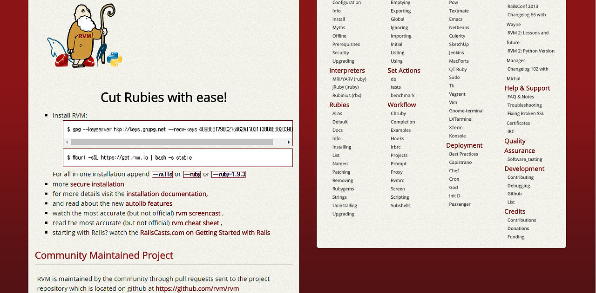Screen dimensions: 596x293
Task: Open the Default link under Rubies
Action: pyautogui.click(x=340, y=122)
